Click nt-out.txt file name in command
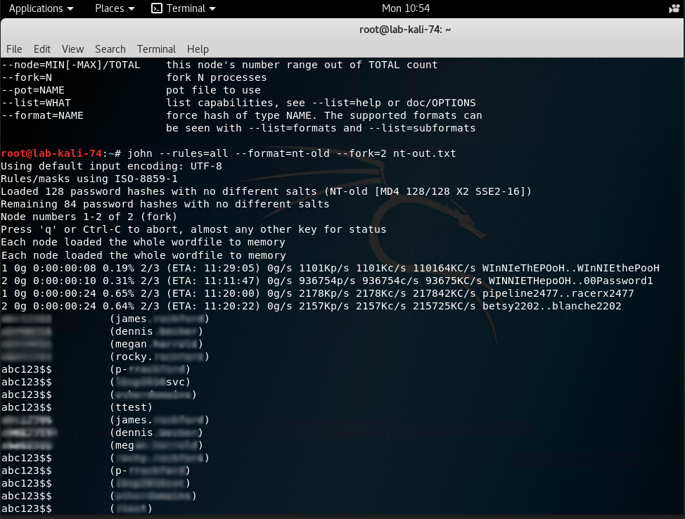The image size is (685, 519). [x=424, y=153]
